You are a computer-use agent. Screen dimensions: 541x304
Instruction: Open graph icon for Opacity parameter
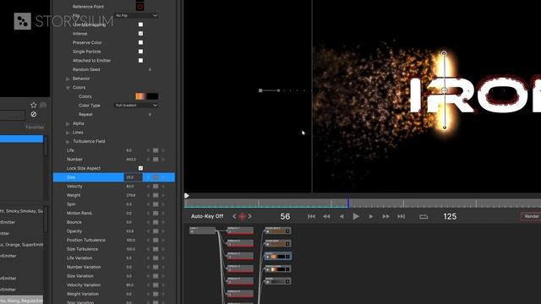pos(156,231)
